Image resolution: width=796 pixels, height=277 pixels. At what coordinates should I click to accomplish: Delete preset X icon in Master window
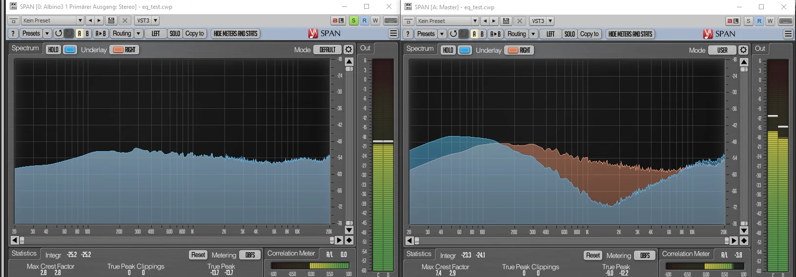(520, 21)
